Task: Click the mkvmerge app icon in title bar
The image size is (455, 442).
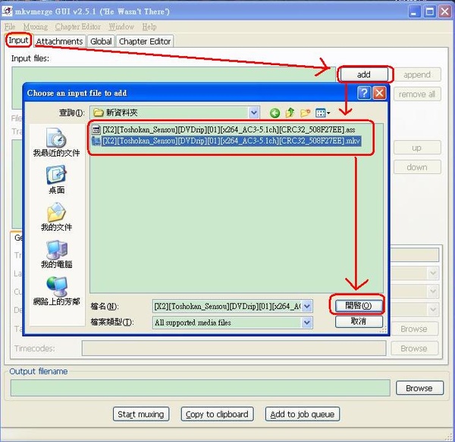Action: [x=7, y=11]
